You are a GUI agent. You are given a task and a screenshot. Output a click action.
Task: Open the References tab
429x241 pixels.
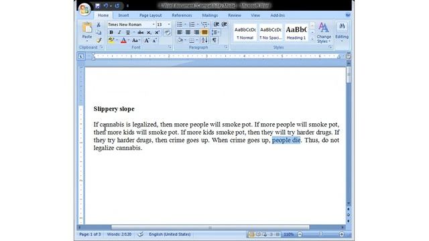[182, 15]
